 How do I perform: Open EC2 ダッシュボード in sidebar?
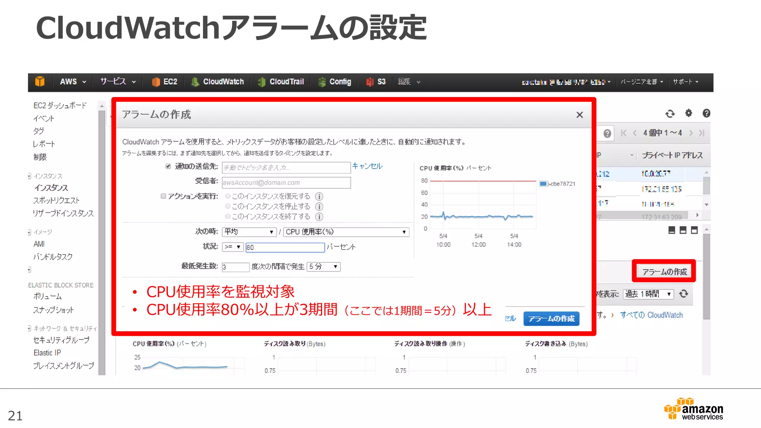point(60,106)
